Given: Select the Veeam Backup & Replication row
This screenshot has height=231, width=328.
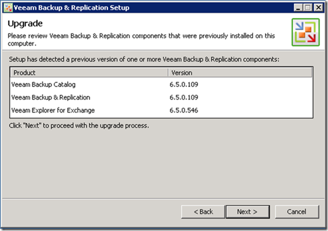Looking at the screenshot, I should pos(161,97).
